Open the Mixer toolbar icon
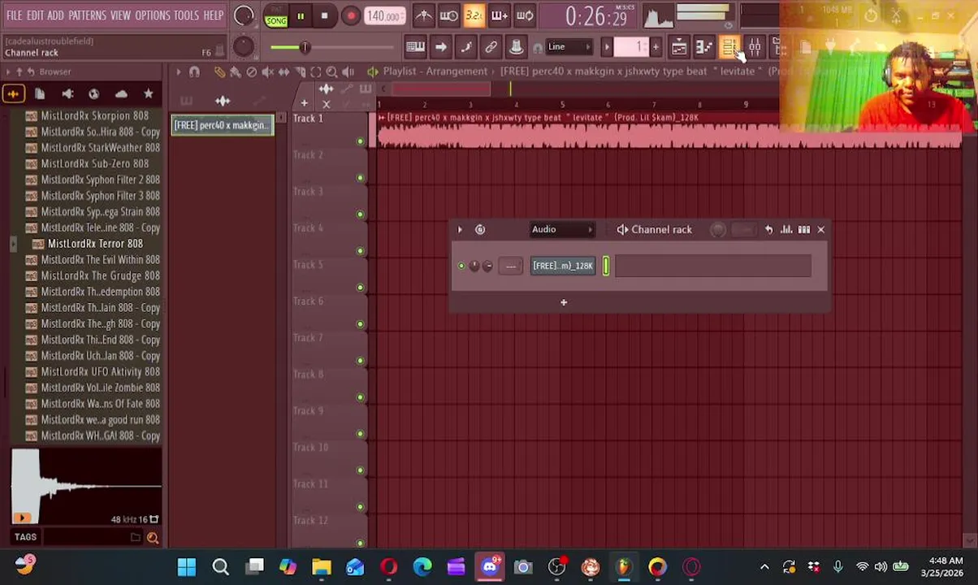This screenshot has width=978, height=585. pyautogui.click(x=755, y=48)
